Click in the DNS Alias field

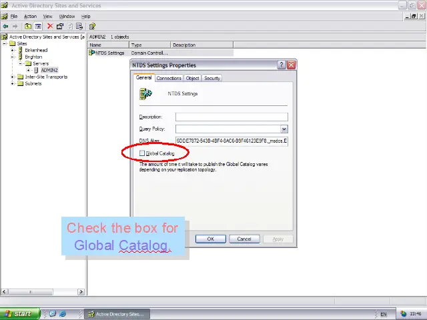232,141
